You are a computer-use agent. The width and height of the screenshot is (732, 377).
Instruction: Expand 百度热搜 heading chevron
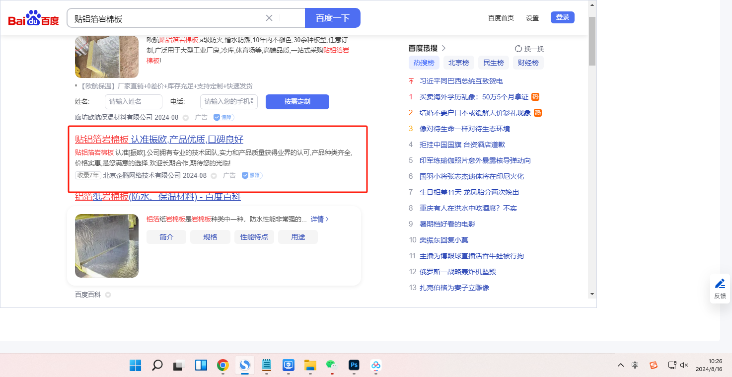(x=443, y=48)
